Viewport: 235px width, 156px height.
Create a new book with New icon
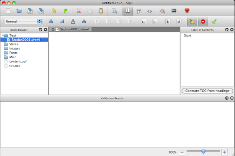pos(8,11)
